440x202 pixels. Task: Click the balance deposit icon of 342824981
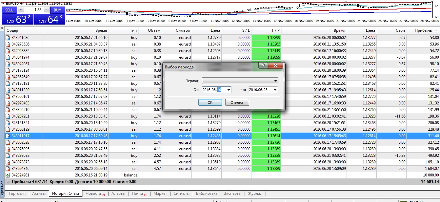click(8, 175)
